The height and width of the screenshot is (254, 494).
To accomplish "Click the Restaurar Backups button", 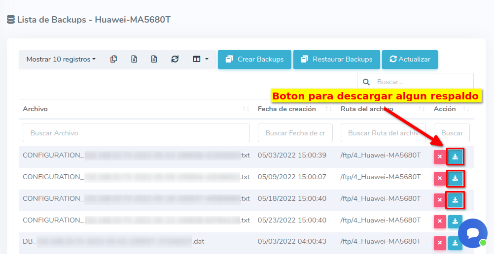I will pos(337,59).
